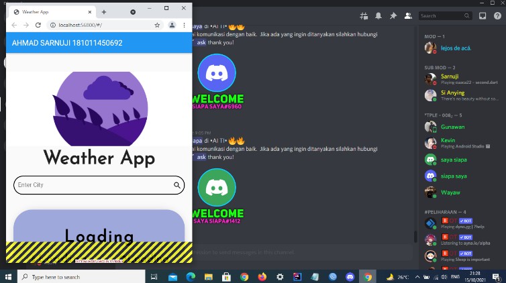
Task: Open File Explorer from the taskbar
Action: [x=209, y=277]
